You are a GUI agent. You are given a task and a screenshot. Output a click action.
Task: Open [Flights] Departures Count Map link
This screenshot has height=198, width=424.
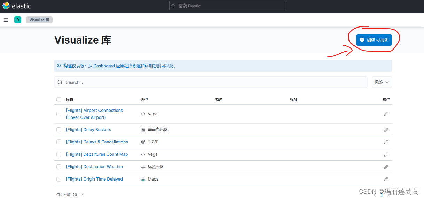[97, 154]
